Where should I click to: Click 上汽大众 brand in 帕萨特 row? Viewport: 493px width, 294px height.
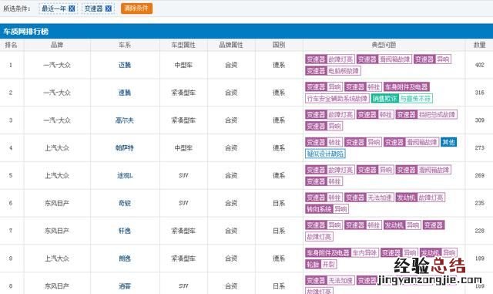tap(57, 148)
